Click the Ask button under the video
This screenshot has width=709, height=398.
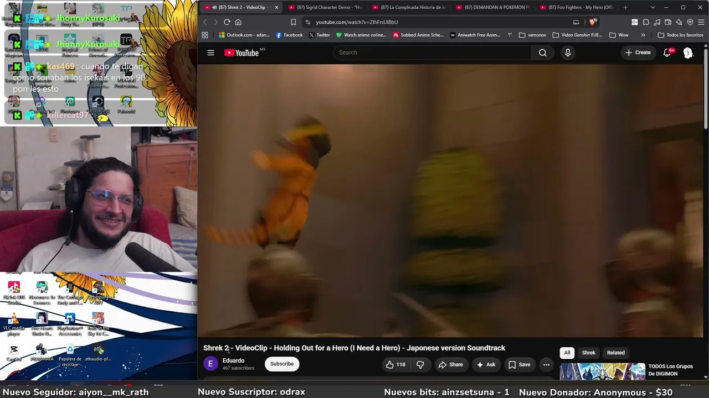[485, 365]
